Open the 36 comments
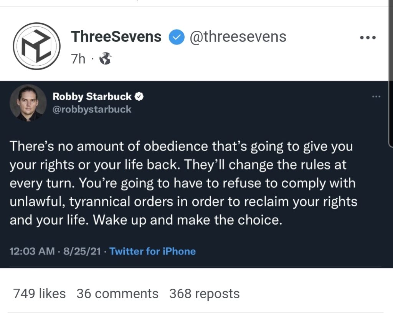The height and width of the screenshot is (314, 393). pos(117,293)
